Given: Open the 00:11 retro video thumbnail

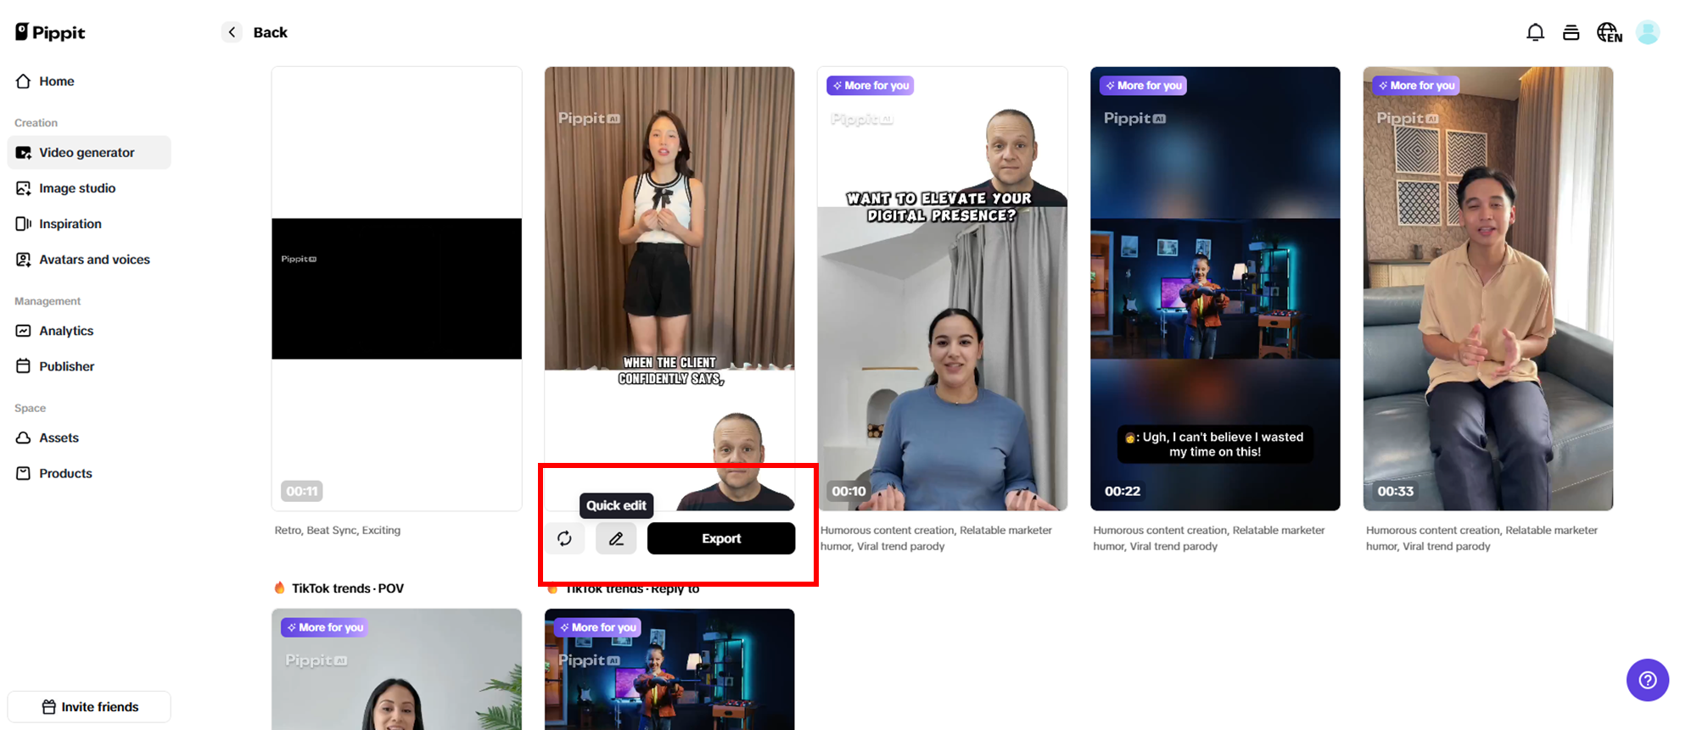Looking at the screenshot, I should tap(396, 288).
